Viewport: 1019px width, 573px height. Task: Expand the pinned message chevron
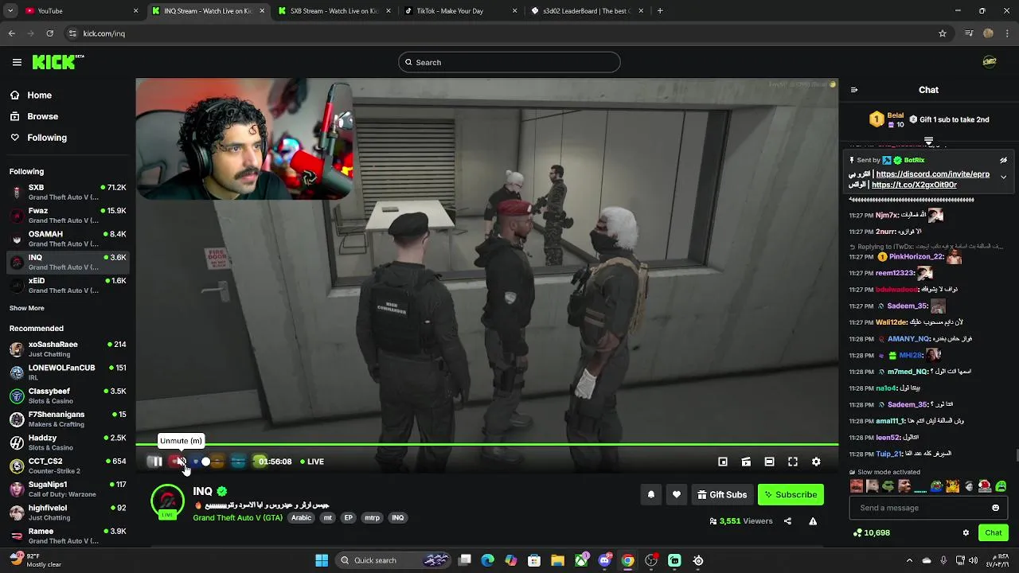[x=1003, y=177]
